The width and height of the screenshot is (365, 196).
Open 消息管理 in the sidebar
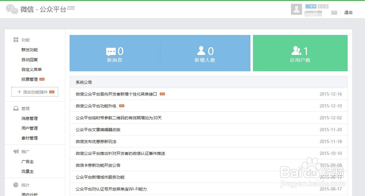point(30,118)
